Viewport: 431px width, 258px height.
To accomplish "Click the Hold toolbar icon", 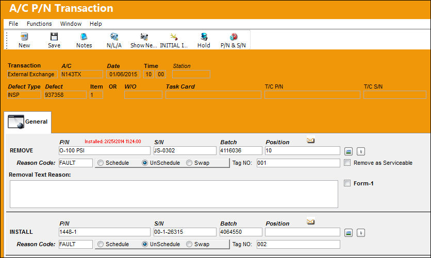I will point(204,37).
